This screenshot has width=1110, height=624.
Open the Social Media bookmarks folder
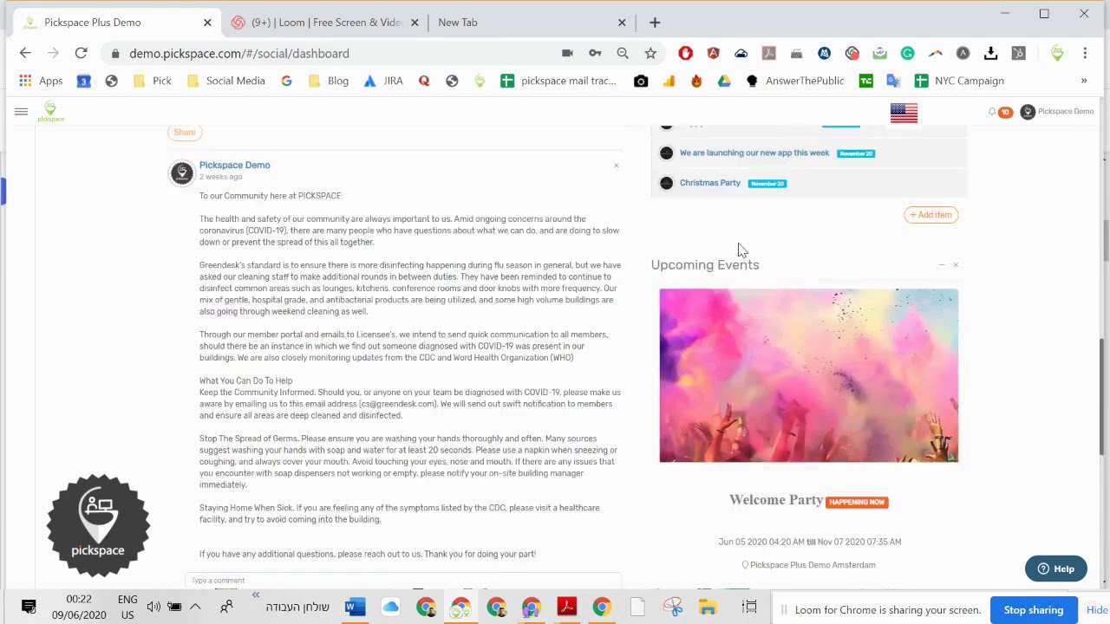(x=225, y=81)
